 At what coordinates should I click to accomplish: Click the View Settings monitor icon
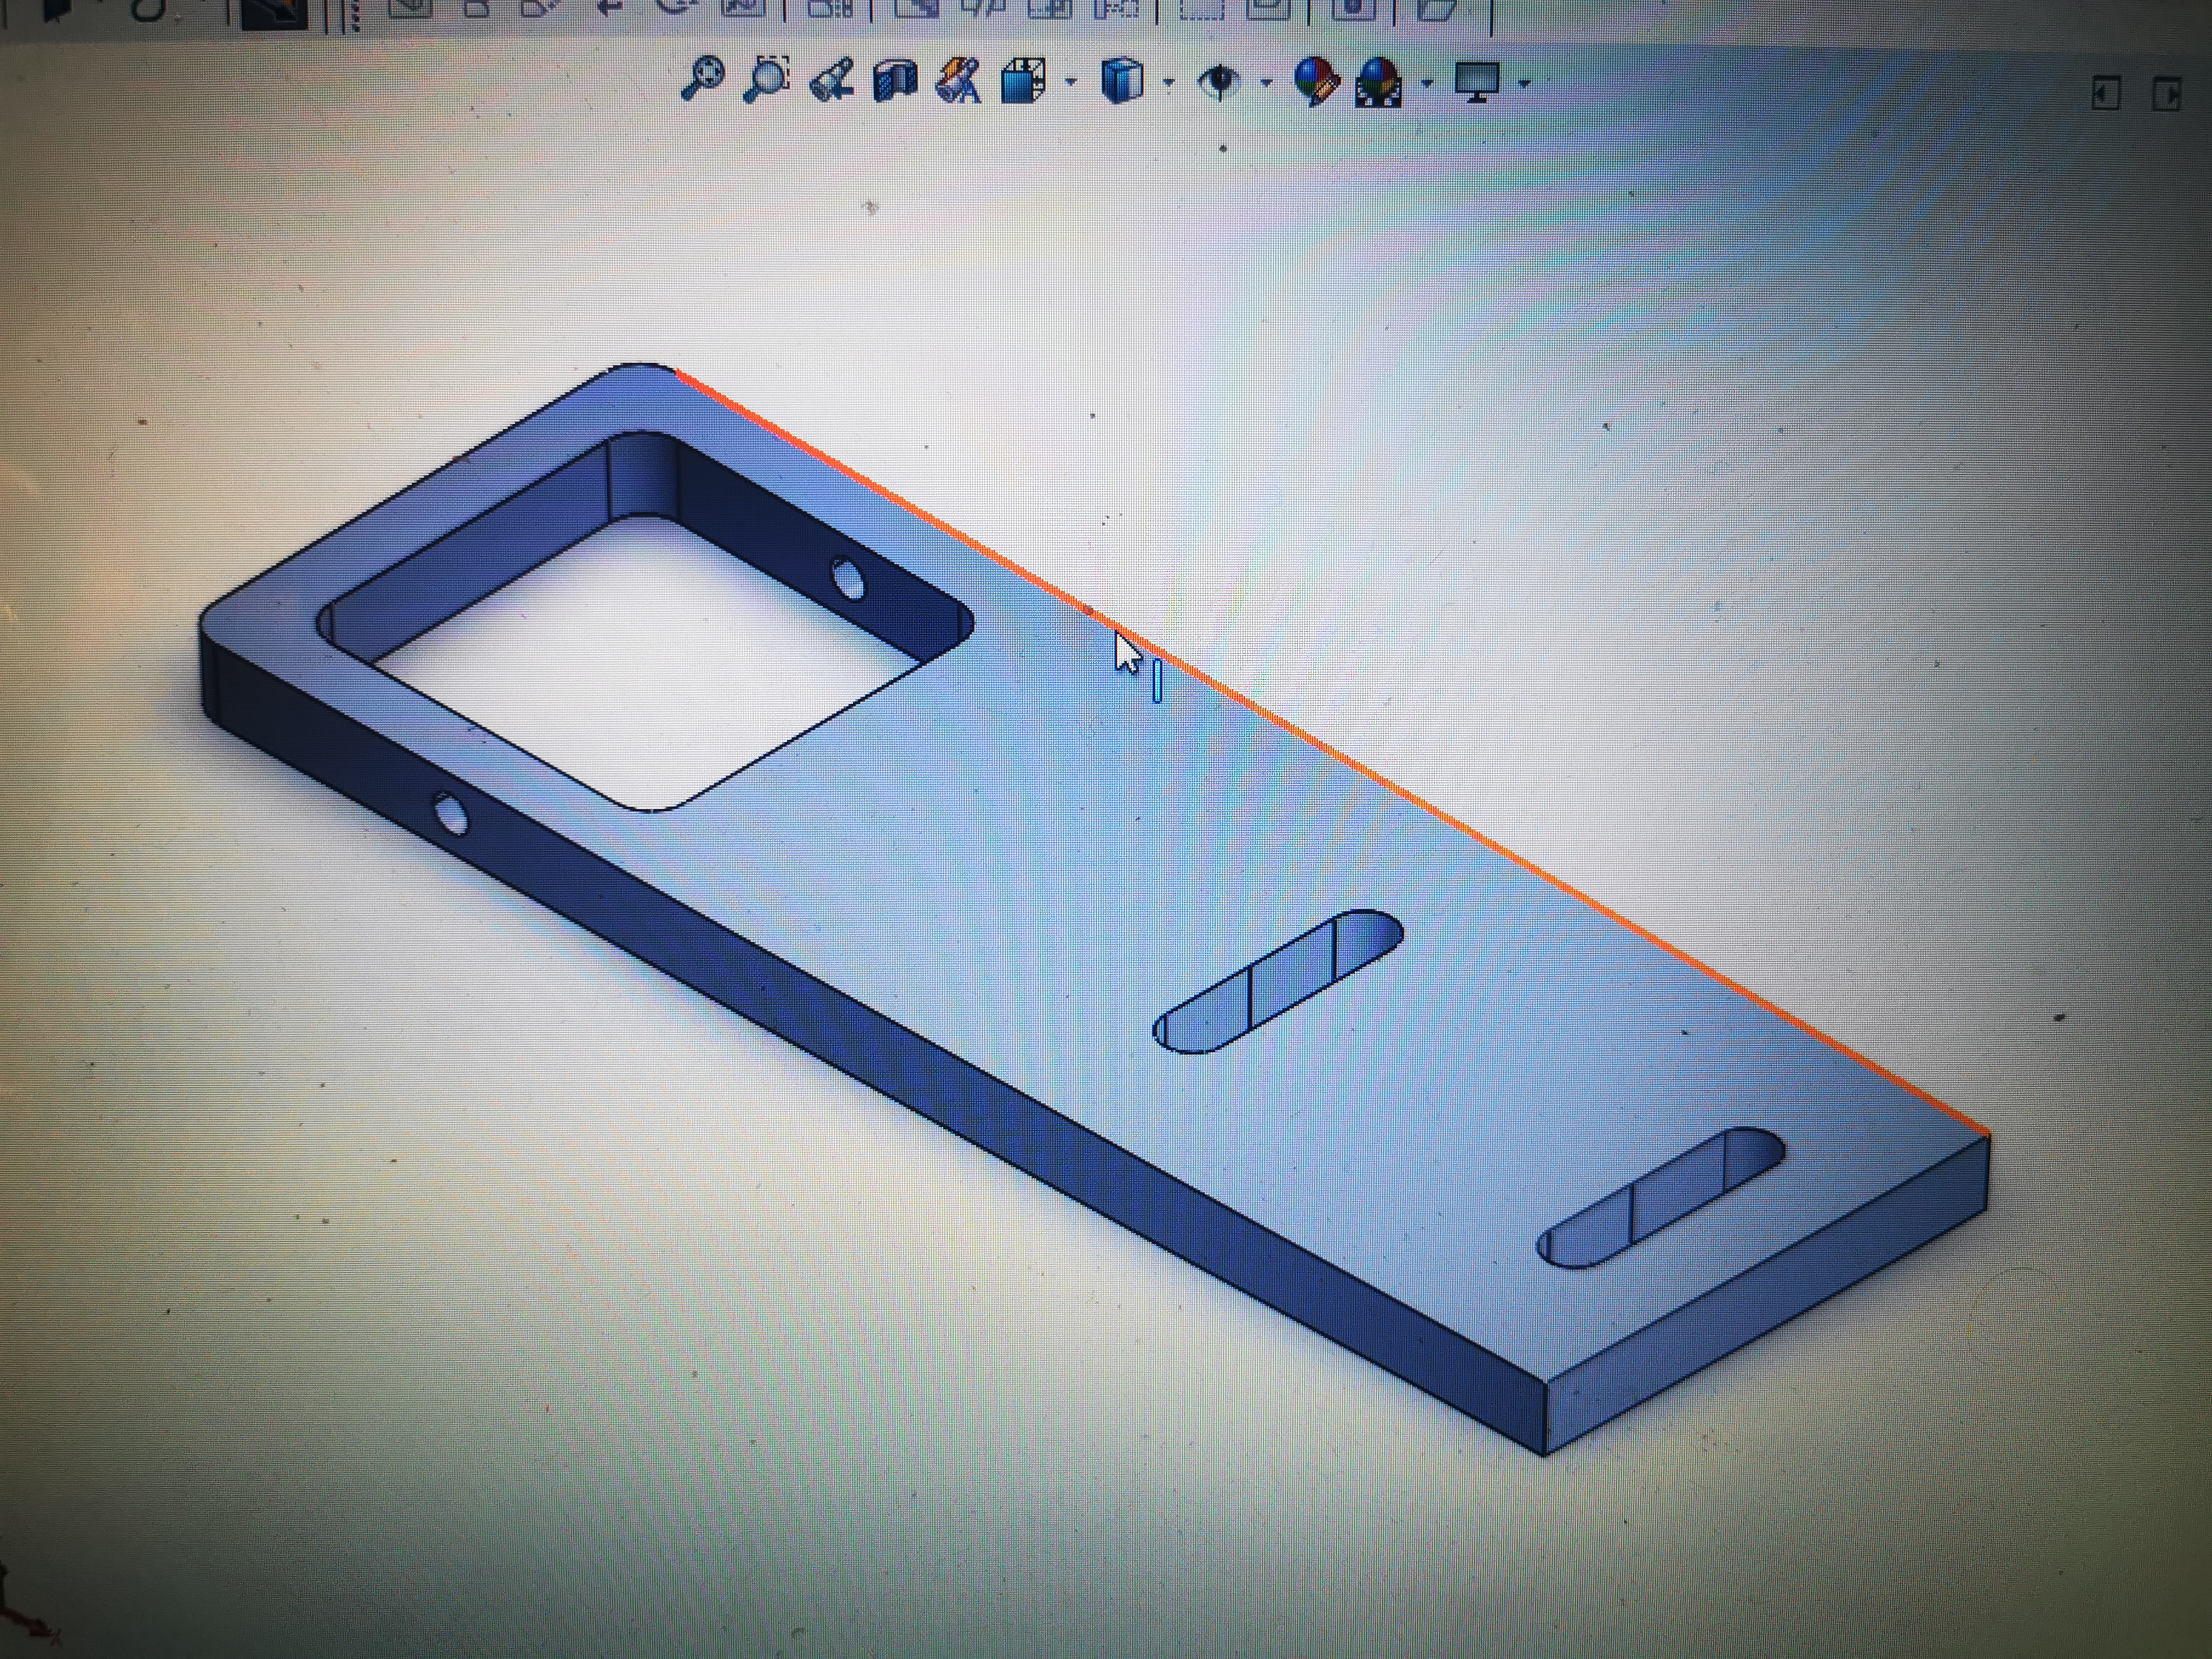(x=1477, y=82)
